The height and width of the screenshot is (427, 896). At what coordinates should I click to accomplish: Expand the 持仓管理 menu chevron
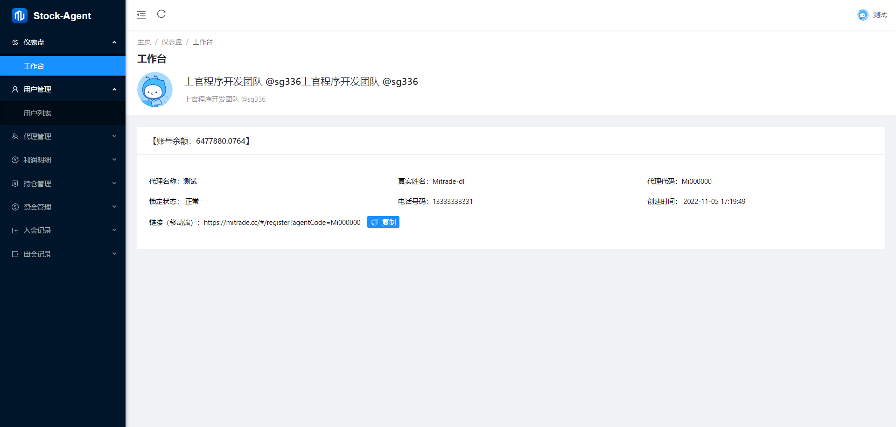[114, 183]
